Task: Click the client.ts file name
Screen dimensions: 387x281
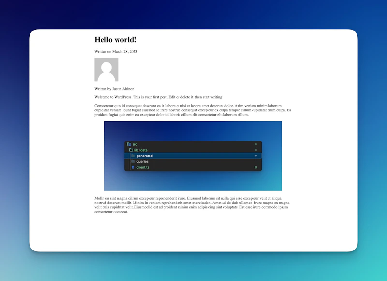Action: [143, 167]
